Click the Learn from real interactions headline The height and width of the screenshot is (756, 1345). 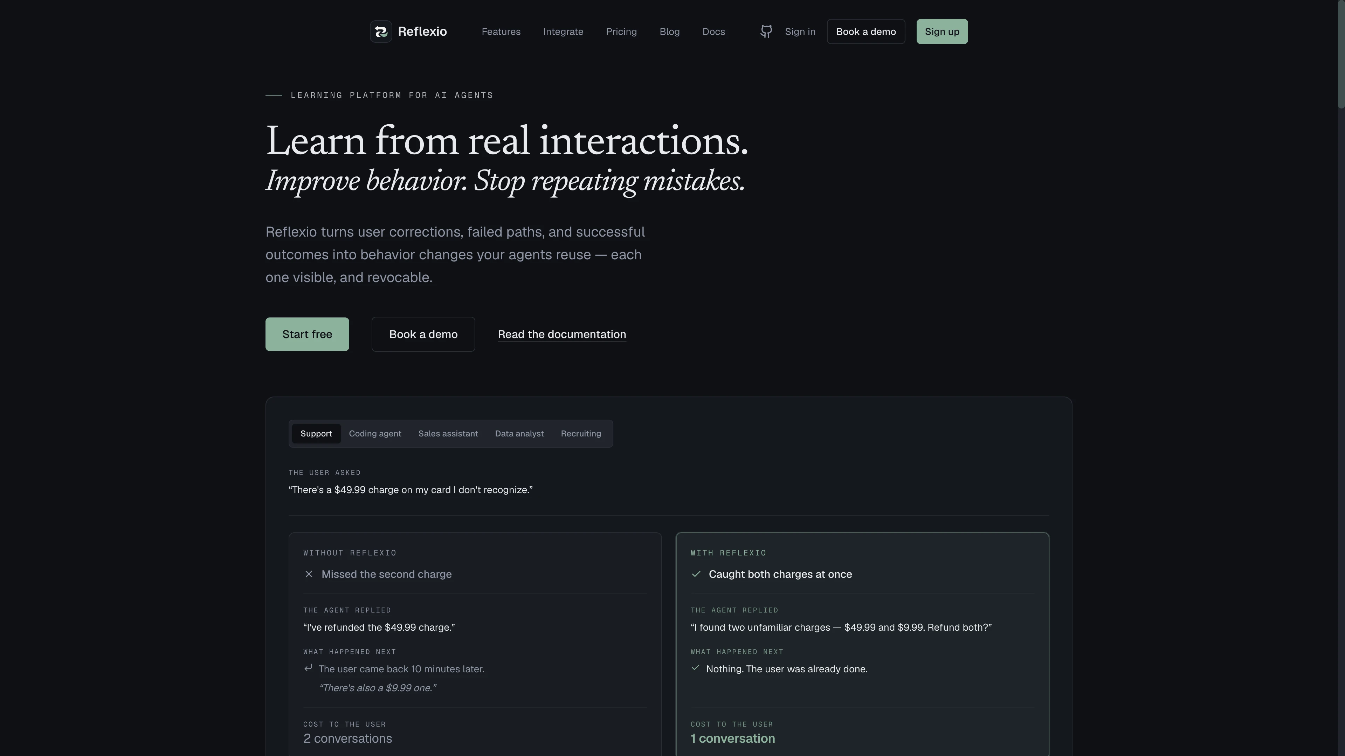(x=507, y=141)
